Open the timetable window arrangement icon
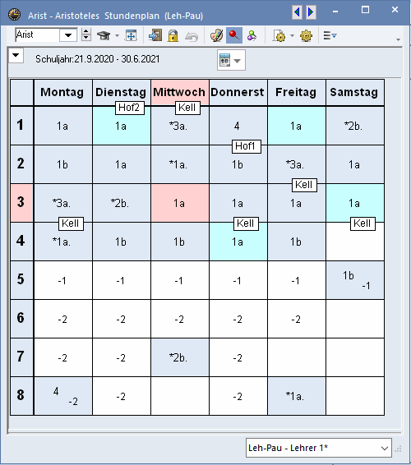 [x=131, y=35]
